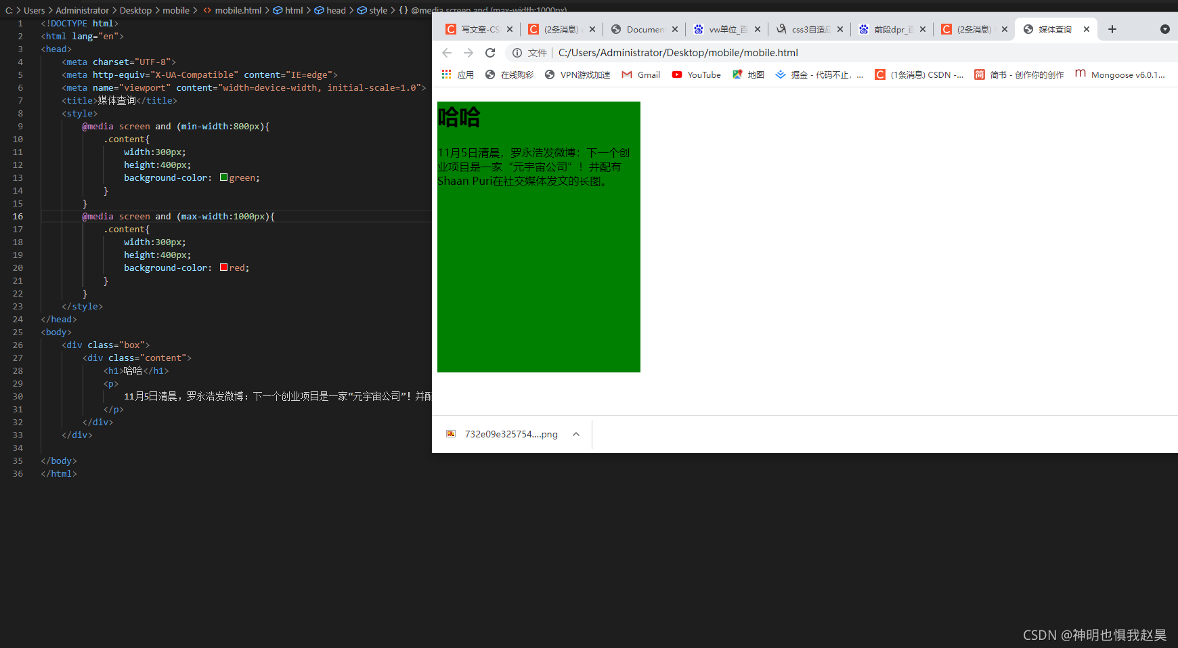Screen dimensions: 1178x648
Task: Open the 应用 apps bookmark
Action: click(x=458, y=74)
